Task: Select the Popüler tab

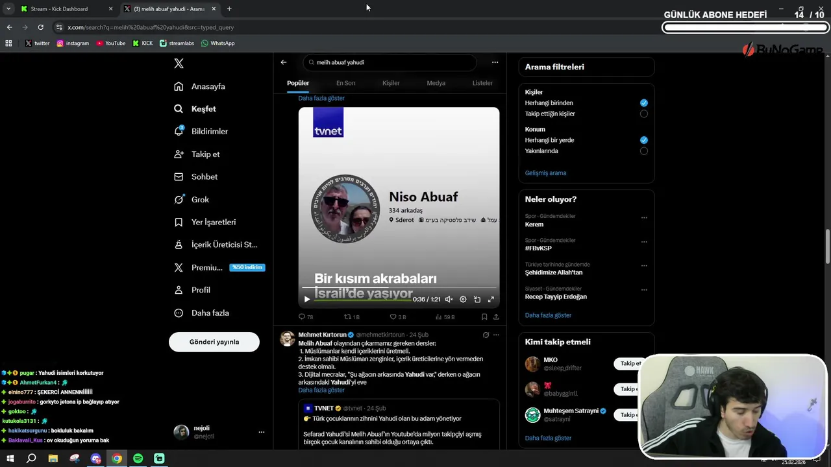Action: click(x=298, y=83)
